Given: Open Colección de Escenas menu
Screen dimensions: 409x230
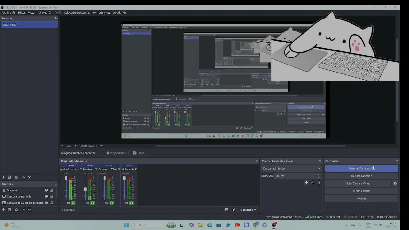Looking at the screenshot, I should tap(77, 13).
